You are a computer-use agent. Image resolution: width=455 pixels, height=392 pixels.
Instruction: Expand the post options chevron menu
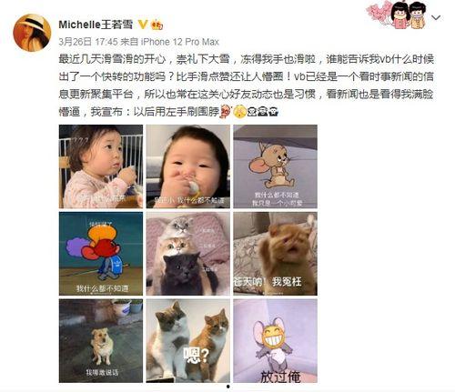pyautogui.click(x=436, y=18)
